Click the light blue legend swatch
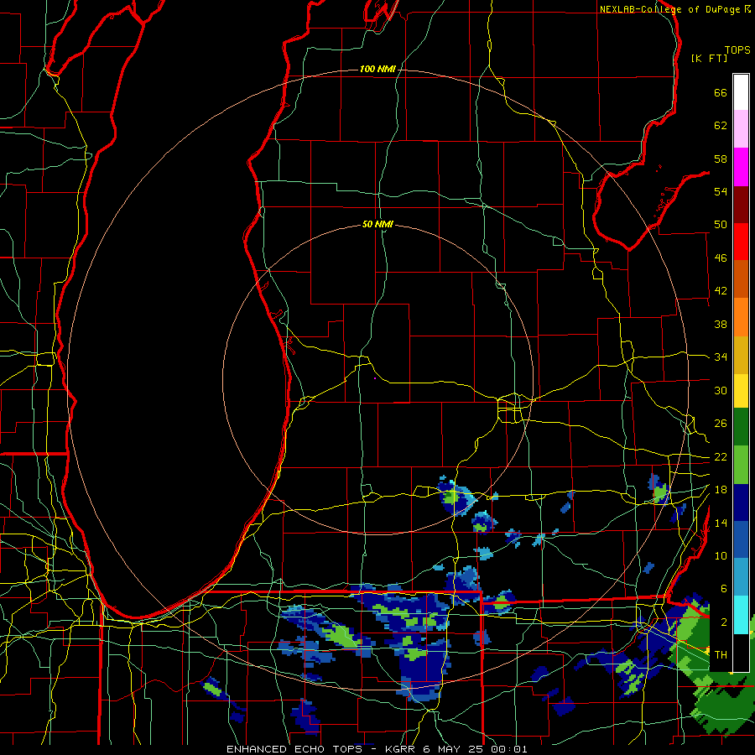 (x=741, y=577)
